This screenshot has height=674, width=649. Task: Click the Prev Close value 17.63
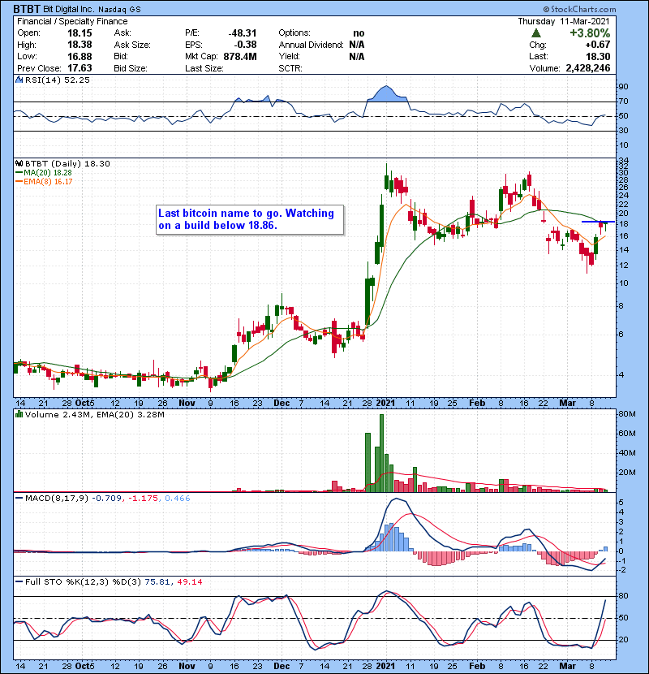tap(80, 68)
